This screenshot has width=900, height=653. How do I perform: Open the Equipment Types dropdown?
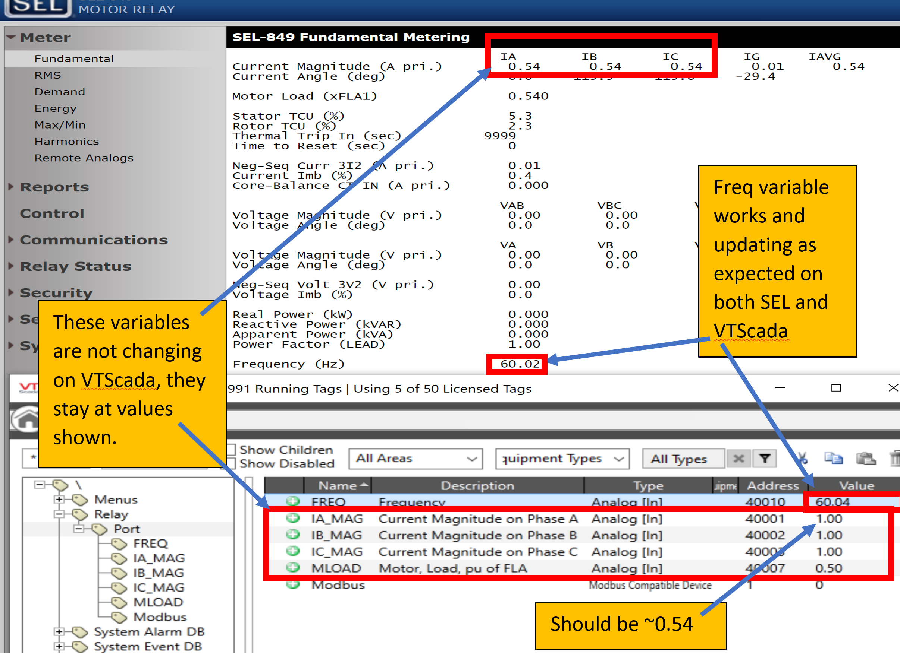562,459
